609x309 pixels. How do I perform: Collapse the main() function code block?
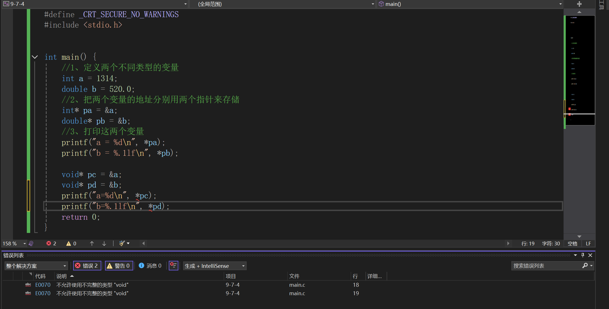point(35,57)
